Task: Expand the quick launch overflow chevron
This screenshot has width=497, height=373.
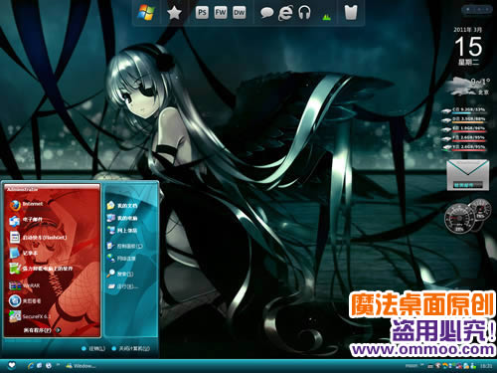Action: pyautogui.click(x=58, y=364)
